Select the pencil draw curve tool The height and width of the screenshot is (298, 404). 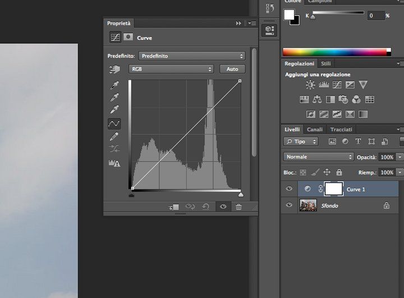click(x=114, y=136)
